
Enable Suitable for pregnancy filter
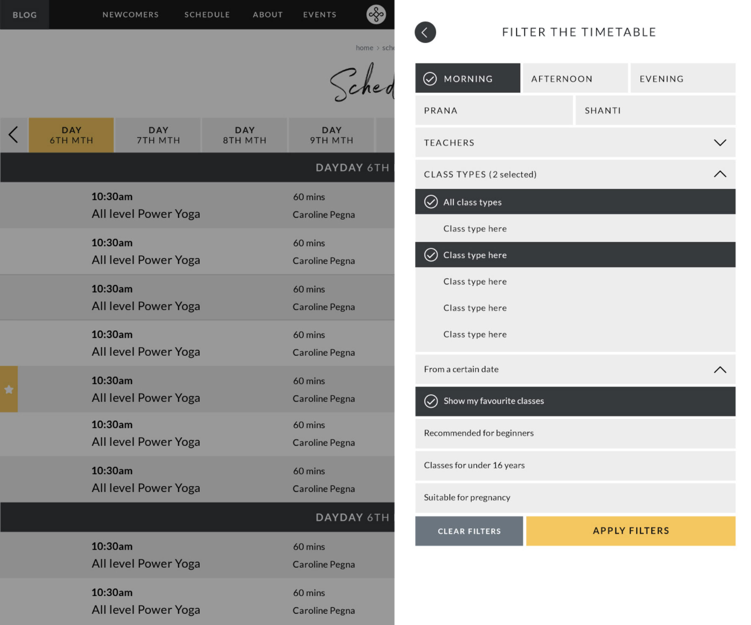click(x=575, y=498)
